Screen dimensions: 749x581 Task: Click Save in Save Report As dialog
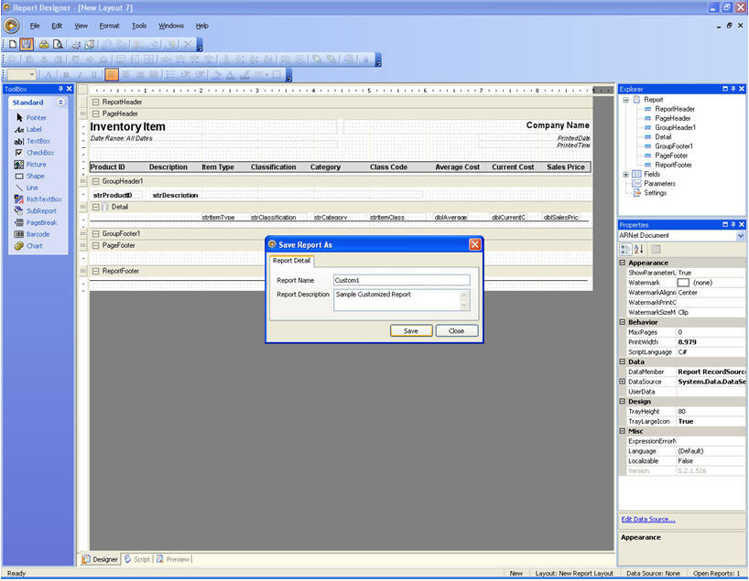[410, 331]
